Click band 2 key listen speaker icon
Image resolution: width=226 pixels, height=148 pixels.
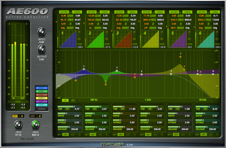click(x=107, y=135)
